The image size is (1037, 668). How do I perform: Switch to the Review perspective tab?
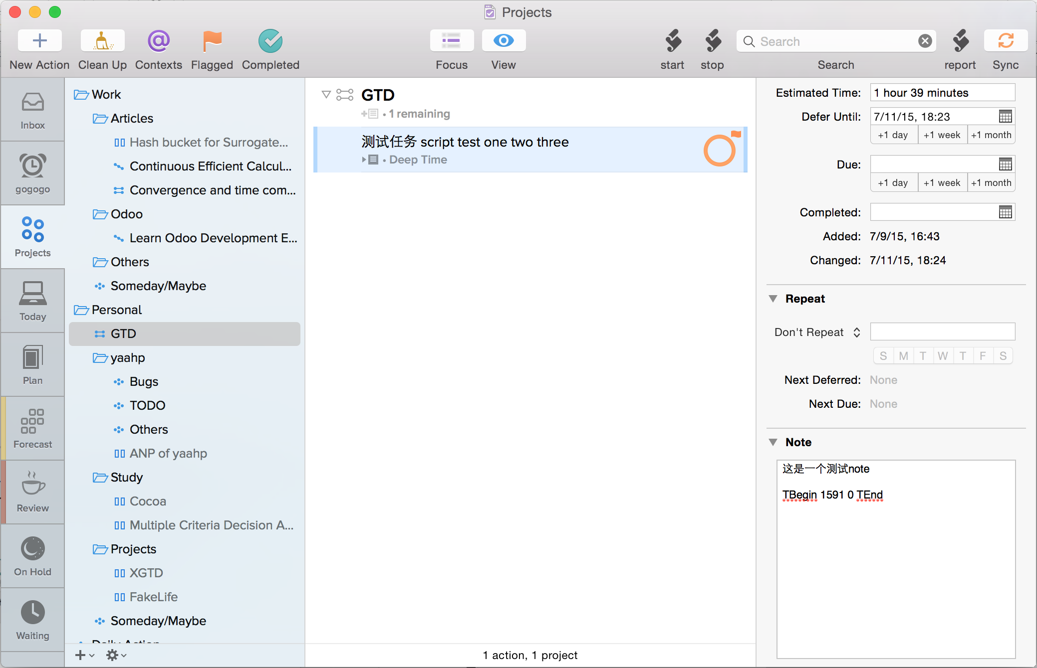32,492
